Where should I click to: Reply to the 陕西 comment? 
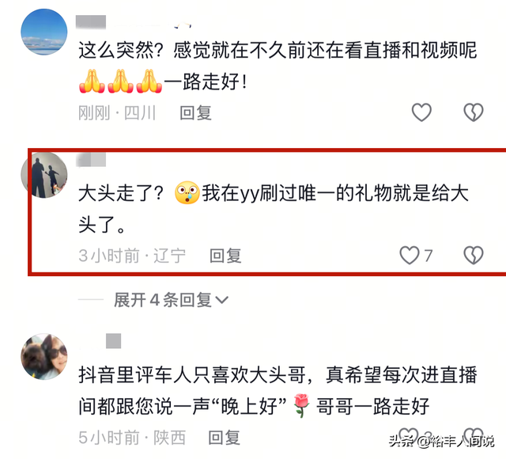[224, 438]
